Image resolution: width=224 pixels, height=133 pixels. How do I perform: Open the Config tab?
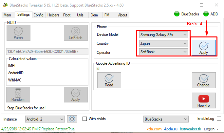(38, 15)
